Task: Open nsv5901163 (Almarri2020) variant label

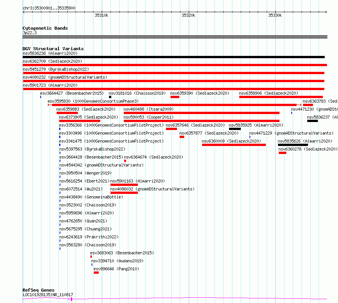Action: [x=137, y=181]
